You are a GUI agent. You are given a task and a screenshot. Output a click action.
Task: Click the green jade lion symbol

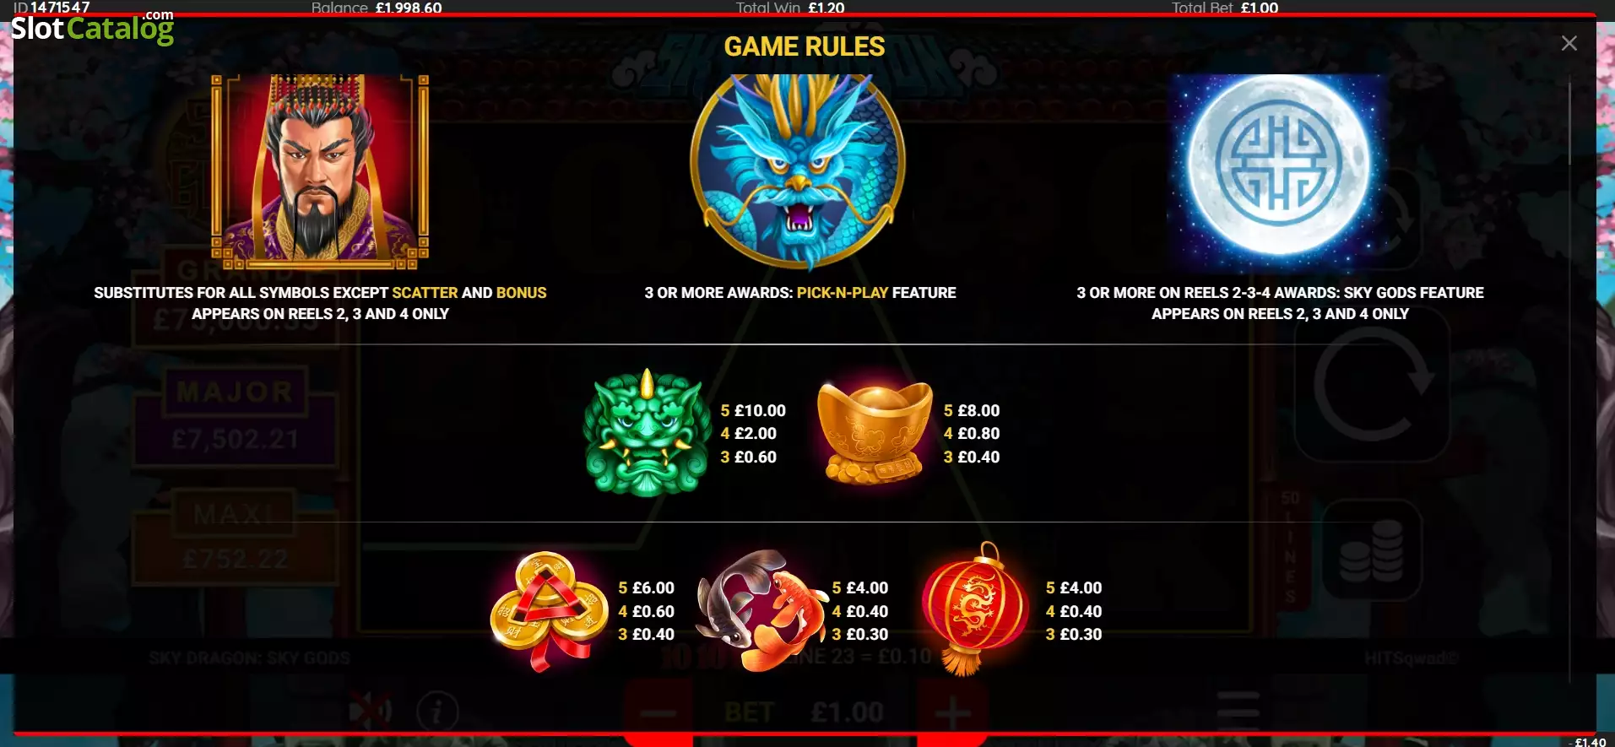(x=648, y=433)
